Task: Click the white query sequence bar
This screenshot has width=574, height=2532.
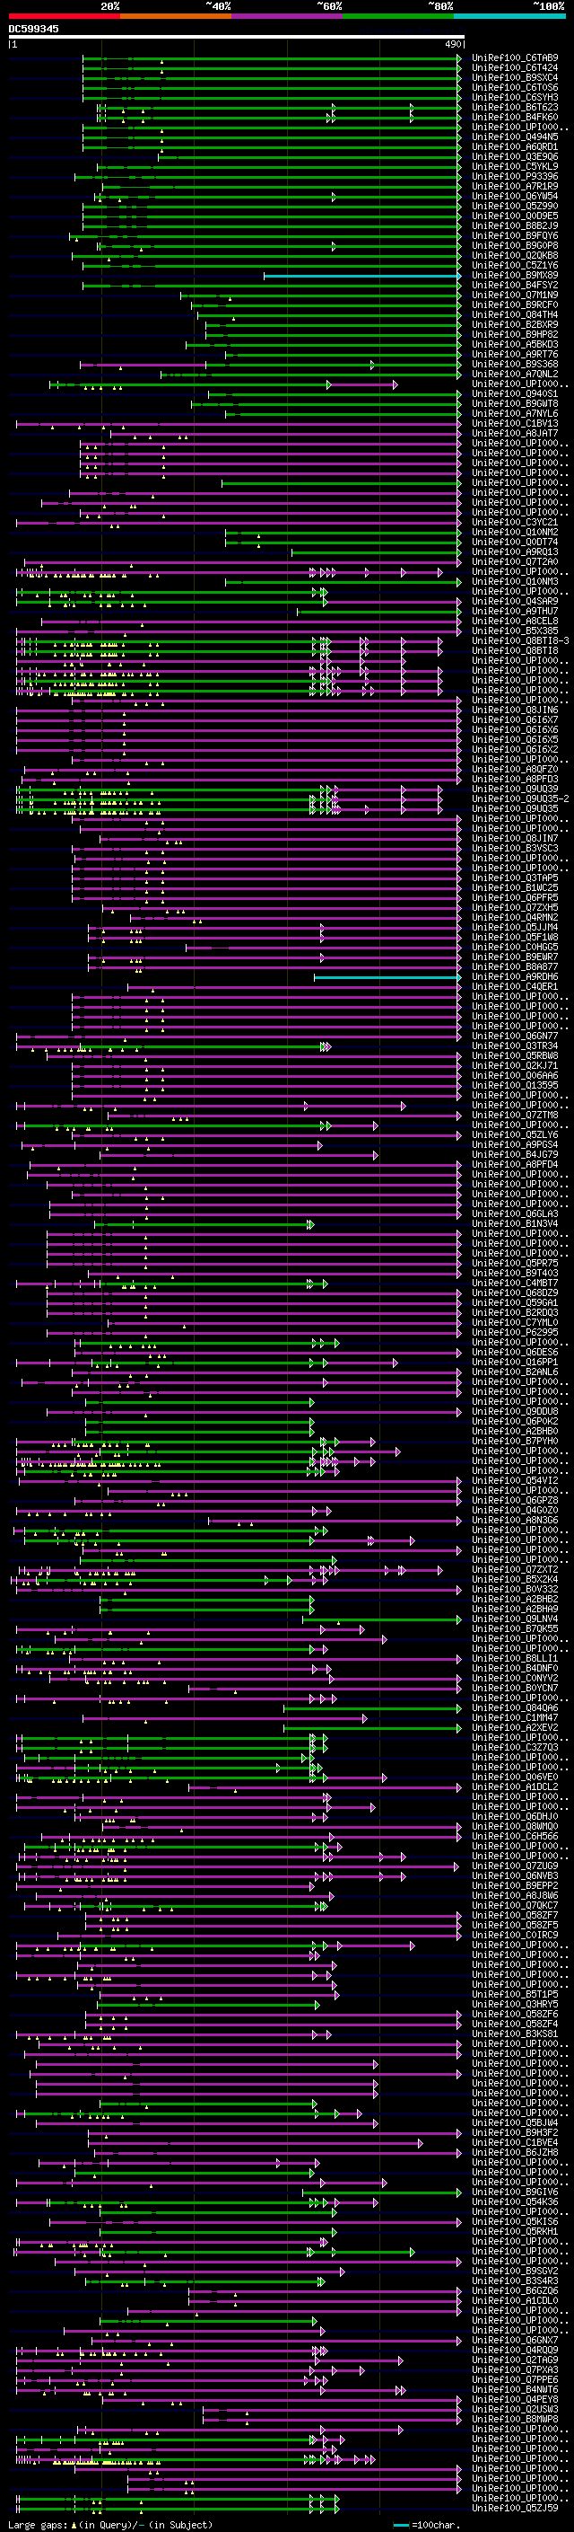Action: click(x=237, y=38)
